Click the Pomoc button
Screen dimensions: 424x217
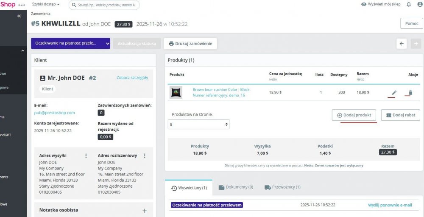coord(412,24)
